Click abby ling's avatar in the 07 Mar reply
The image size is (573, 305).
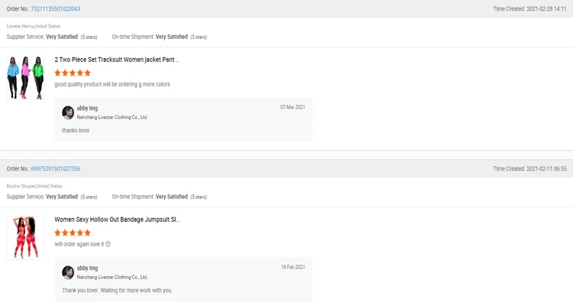[68, 113]
